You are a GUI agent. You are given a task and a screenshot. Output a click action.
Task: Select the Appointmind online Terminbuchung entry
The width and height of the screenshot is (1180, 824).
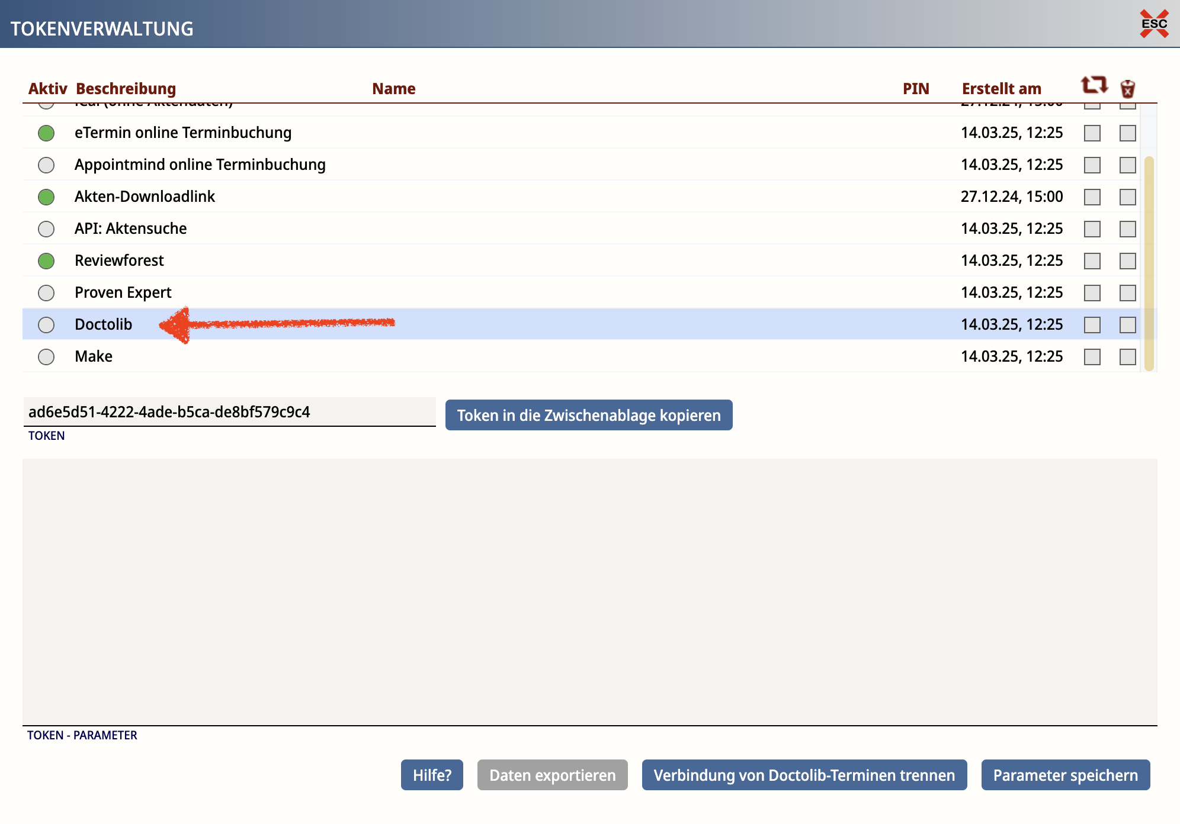coord(200,165)
